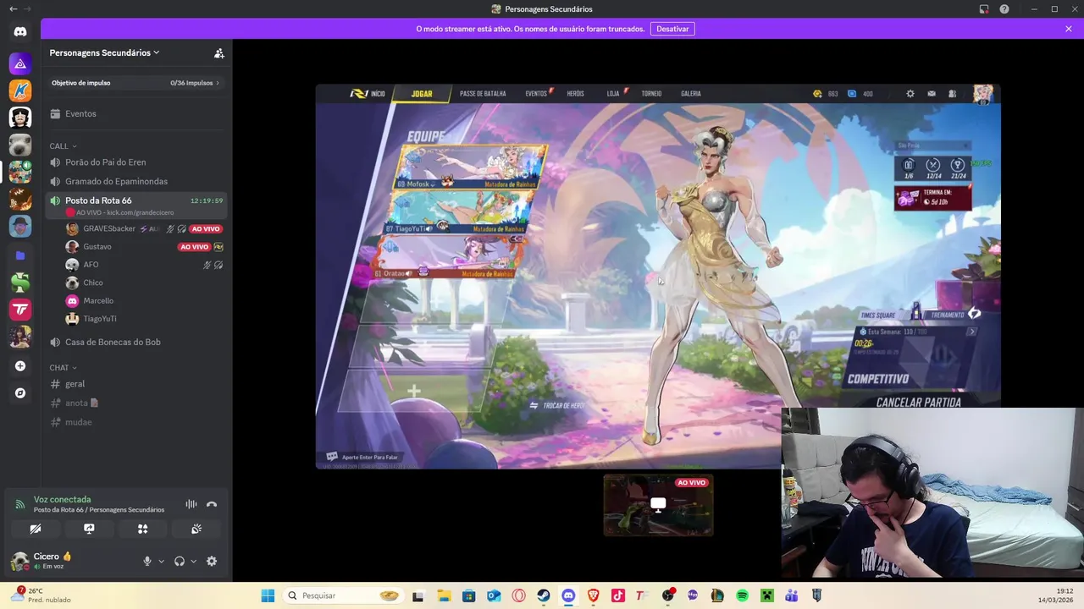Select user TiagoYuTi in the voice channel
This screenshot has width=1084, height=609.
tap(143, 319)
